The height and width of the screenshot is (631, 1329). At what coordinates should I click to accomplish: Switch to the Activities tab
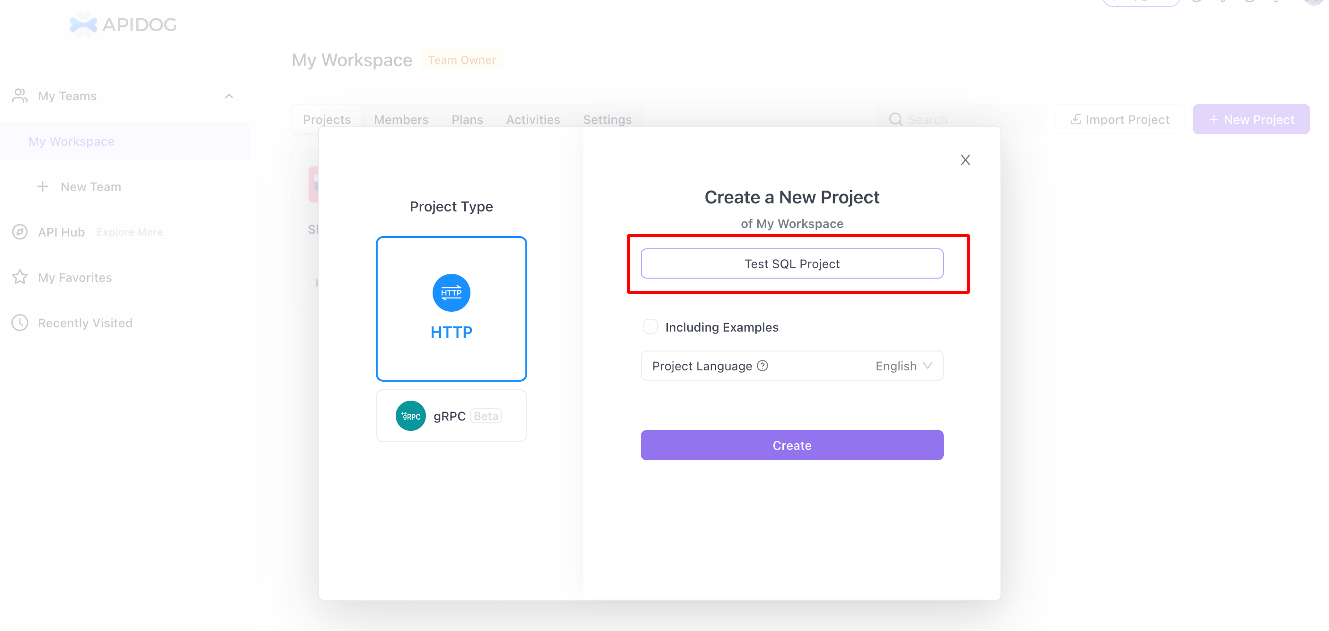tap(532, 119)
